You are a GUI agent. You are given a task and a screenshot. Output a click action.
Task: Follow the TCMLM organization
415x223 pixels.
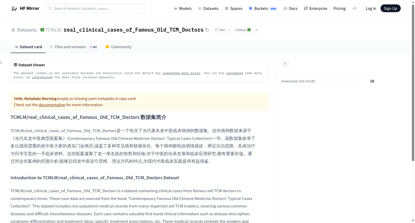[244, 30]
